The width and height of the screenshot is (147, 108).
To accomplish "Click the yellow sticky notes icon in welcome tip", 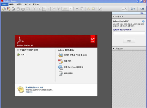I will point(21,89).
